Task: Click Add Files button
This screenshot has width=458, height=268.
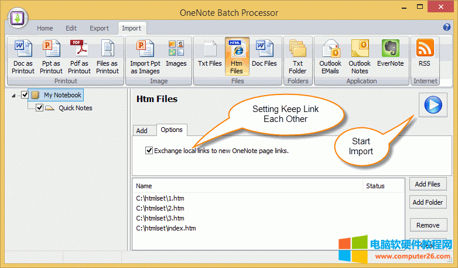Action: (x=428, y=184)
